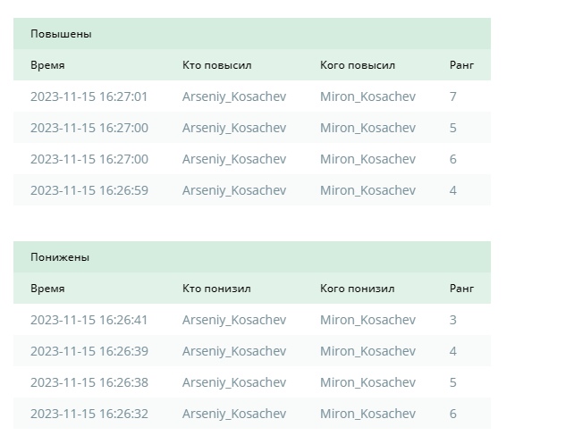
Task: Select rank 7 in promotions table
Action: coord(452,96)
